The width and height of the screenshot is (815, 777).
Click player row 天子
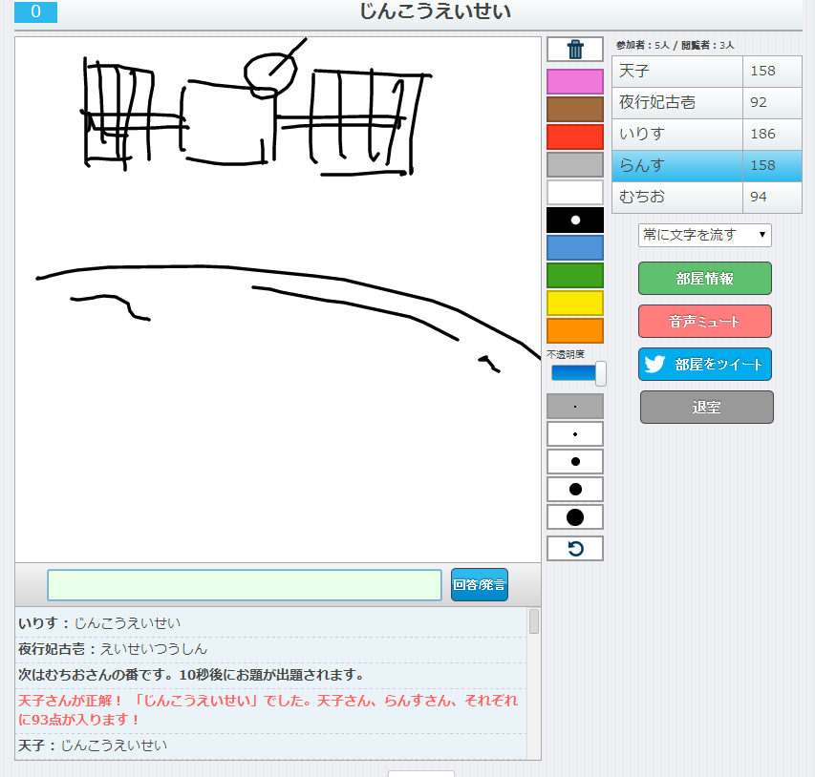[x=707, y=72]
